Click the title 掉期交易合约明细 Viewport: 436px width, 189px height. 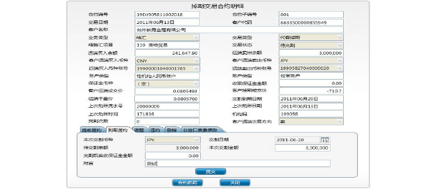pos(218,6)
